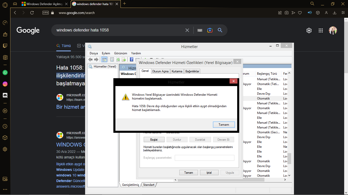The width and height of the screenshot is (348, 195).
Task: Open the browser profile person icon
Action: click(326, 13)
